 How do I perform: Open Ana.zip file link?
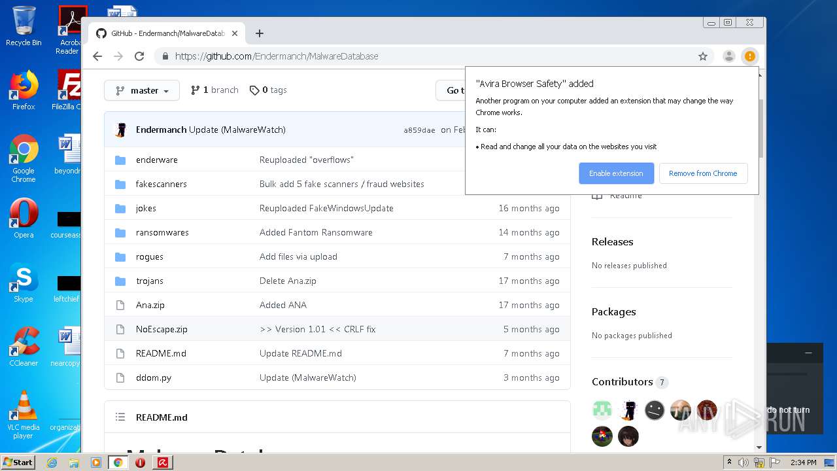(x=150, y=305)
